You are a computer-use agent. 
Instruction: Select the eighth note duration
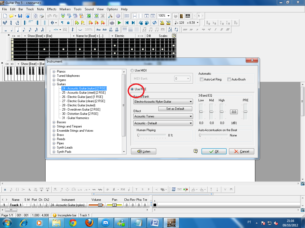click(x=24, y=30)
